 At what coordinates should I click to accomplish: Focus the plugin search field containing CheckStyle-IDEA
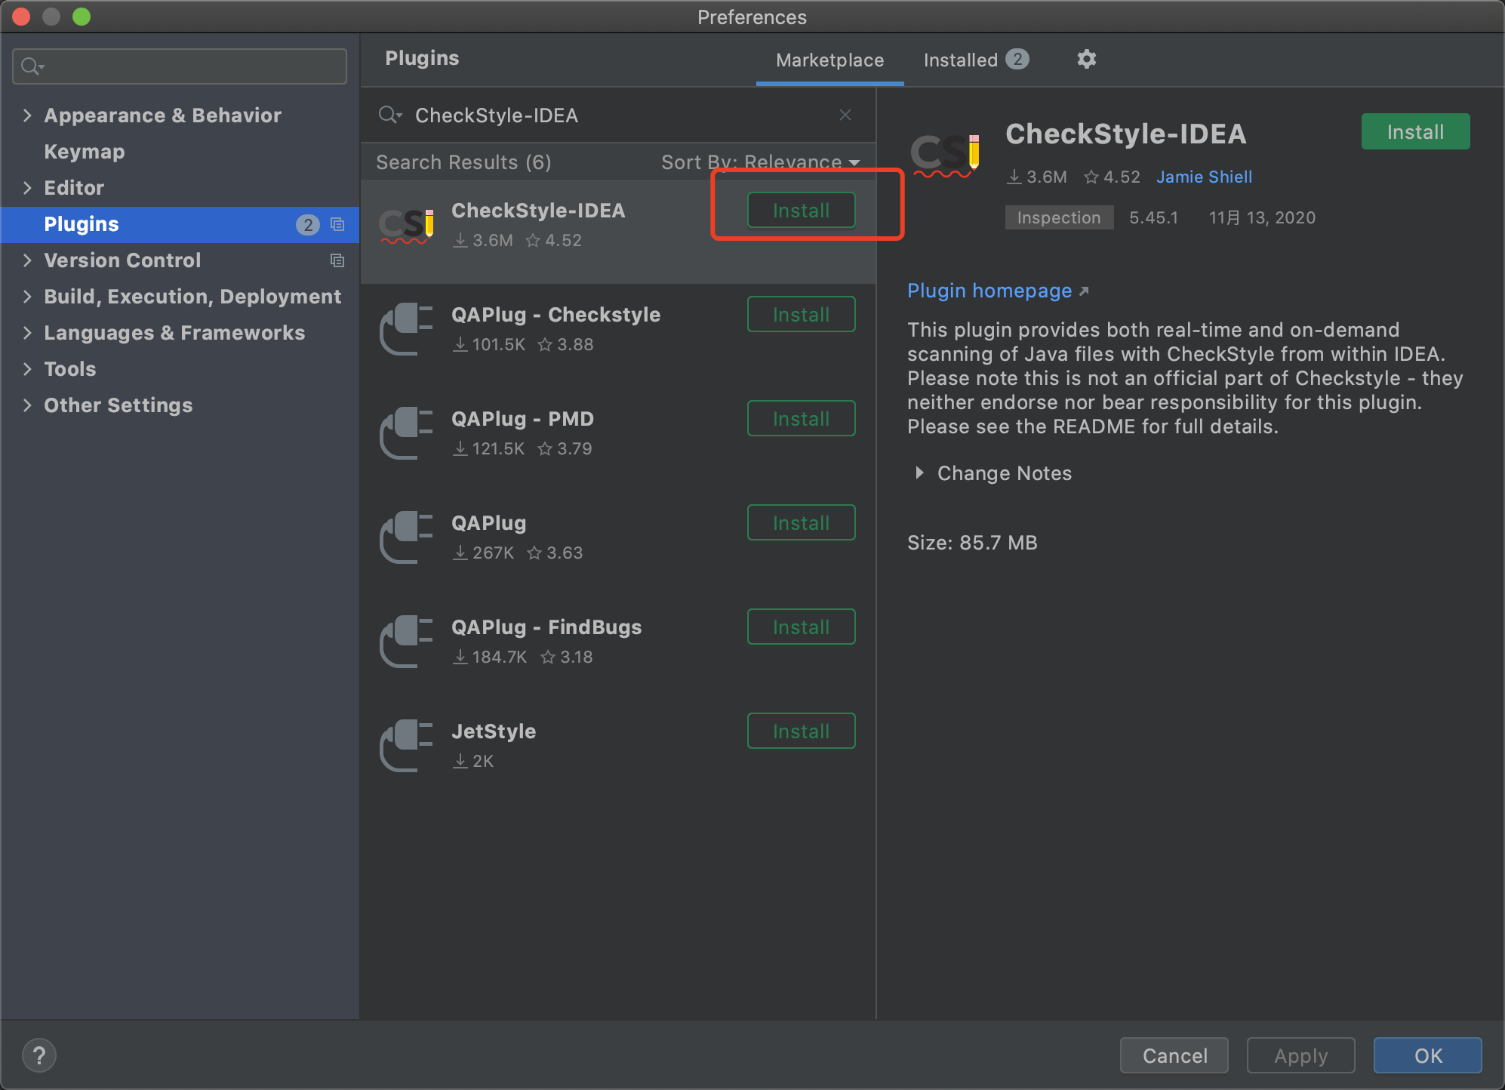pyautogui.click(x=619, y=115)
